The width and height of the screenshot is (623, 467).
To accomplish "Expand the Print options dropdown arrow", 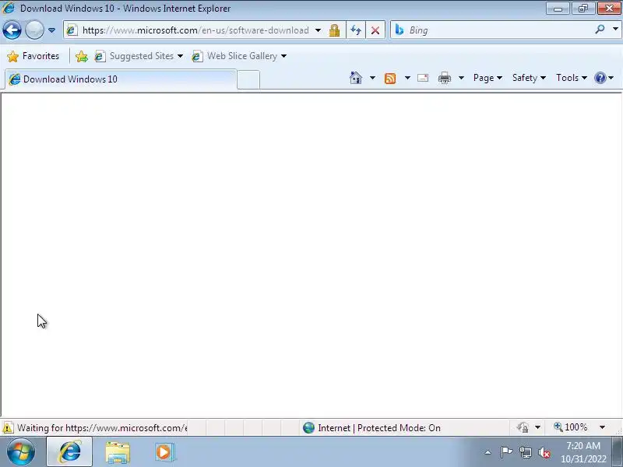I will pyautogui.click(x=461, y=78).
